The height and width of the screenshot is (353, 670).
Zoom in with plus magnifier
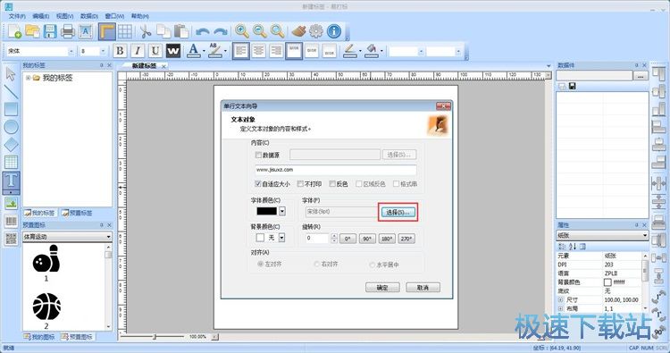pos(242,31)
